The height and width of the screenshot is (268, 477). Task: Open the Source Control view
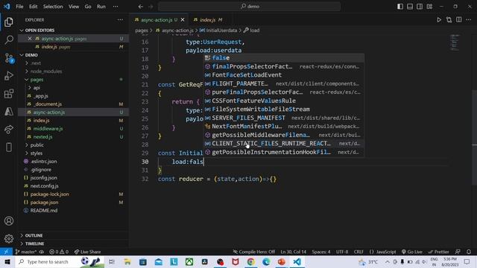(9, 58)
